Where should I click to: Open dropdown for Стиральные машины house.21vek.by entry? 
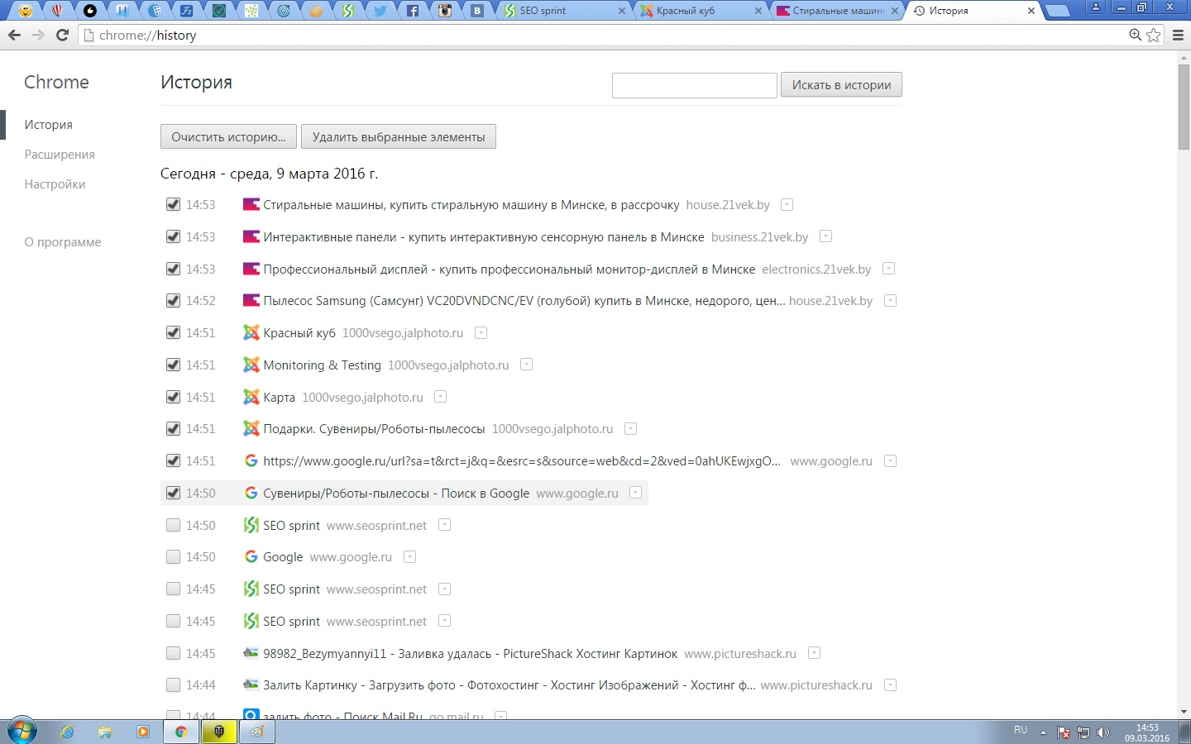click(x=787, y=204)
